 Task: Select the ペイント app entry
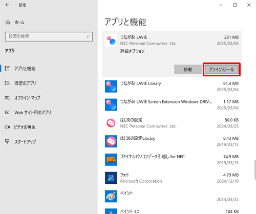coord(172,196)
